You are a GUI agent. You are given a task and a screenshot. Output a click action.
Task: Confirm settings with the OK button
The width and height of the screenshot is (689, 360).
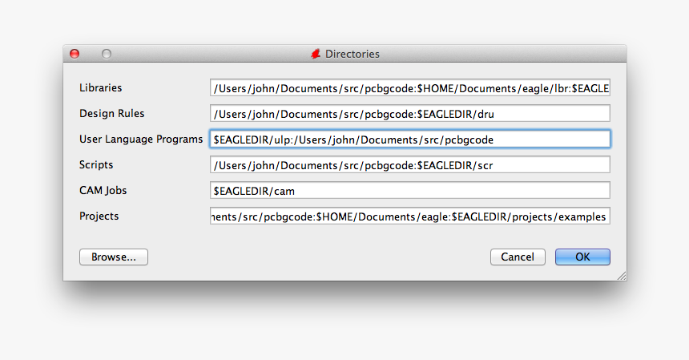pyautogui.click(x=582, y=257)
